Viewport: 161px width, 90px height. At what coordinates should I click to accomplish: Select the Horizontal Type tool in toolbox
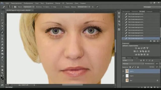click(2, 60)
